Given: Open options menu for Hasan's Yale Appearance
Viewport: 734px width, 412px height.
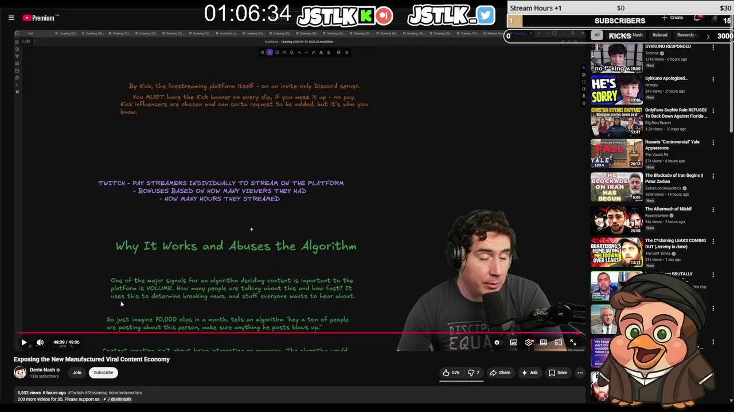Looking at the screenshot, I should coord(713,143).
